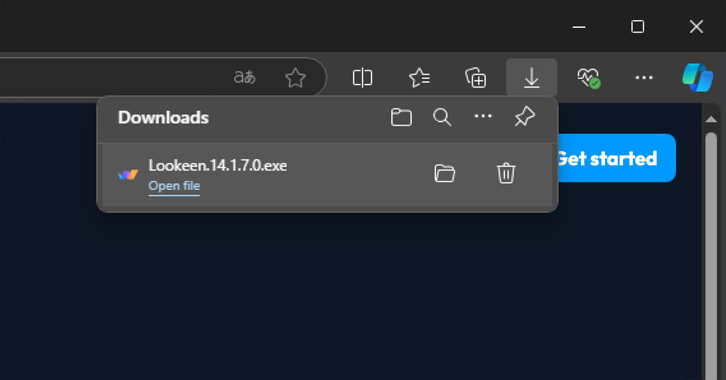Add this page to favorites with star icon
The height and width of the screenshot is (380, 726).
295,78
